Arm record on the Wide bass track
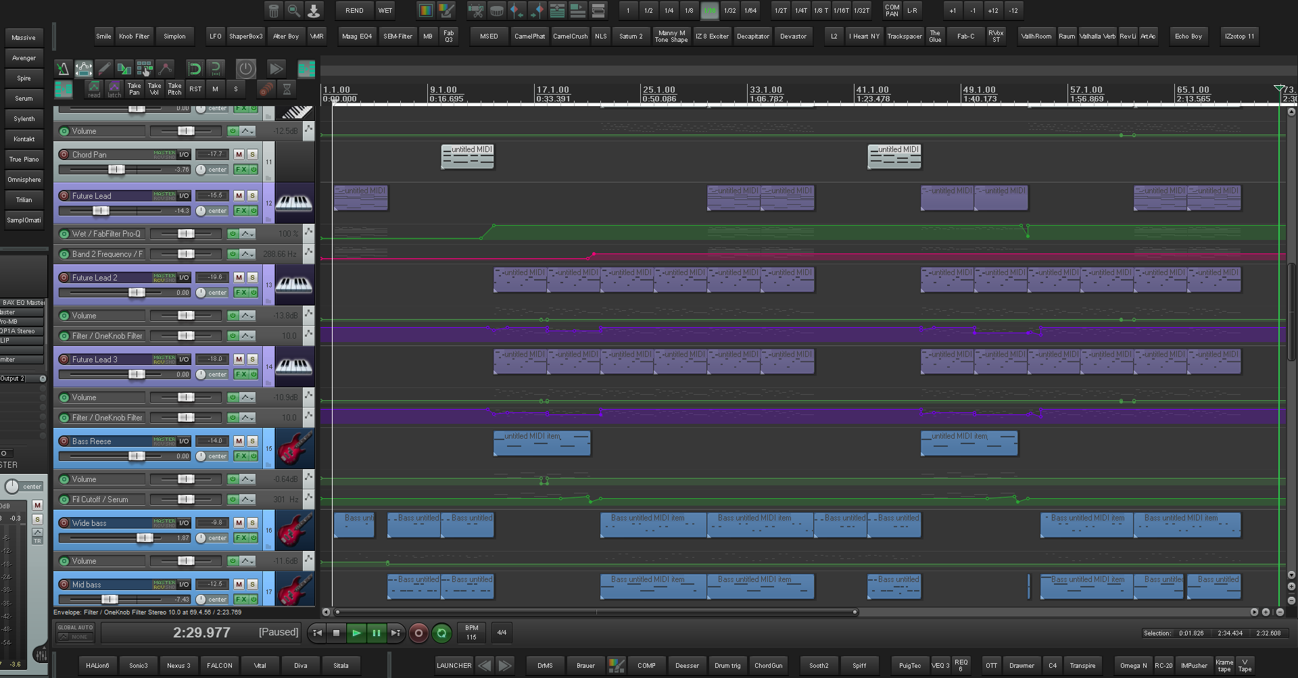The width and height of the screenshot is (1298, 678). pos(64,523)
